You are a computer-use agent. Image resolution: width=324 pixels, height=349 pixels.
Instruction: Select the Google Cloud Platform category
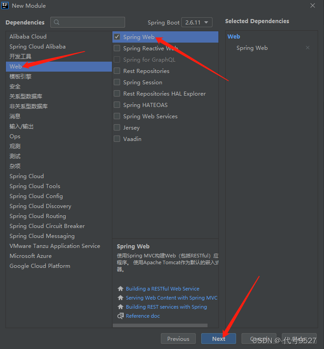point(59,266)
